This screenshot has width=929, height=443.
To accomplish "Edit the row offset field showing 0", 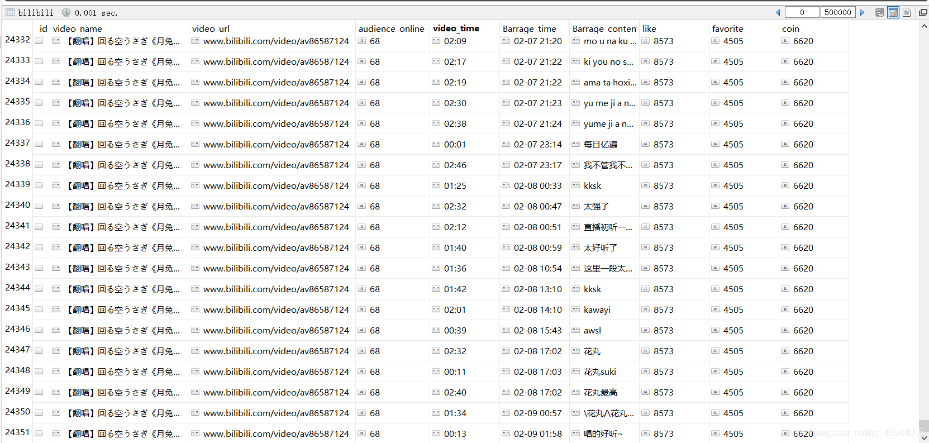I will coord(802,12).
